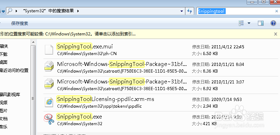Image resolution: width=280 pixels, height=135 pixels.
Task: Expand the arrow before "System32" breadcrumb
Action: coord(16,11)
